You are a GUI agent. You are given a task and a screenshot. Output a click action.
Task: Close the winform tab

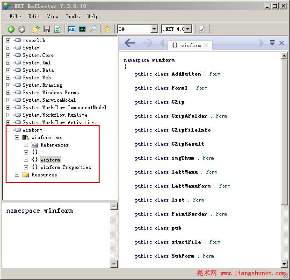(206, 45)
